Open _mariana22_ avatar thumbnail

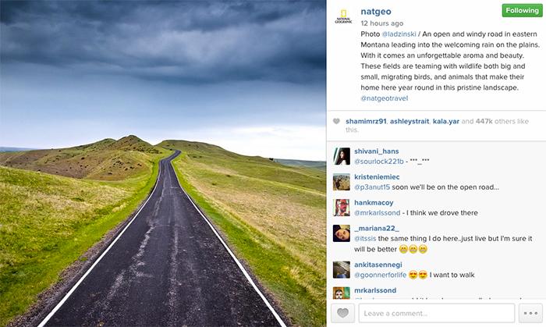pos(342,233)
